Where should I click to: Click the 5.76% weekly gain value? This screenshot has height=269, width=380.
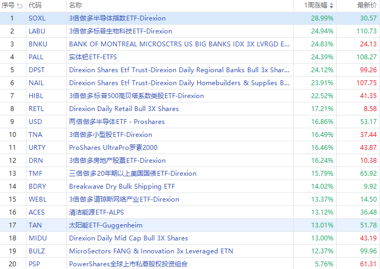pos(324,264)
